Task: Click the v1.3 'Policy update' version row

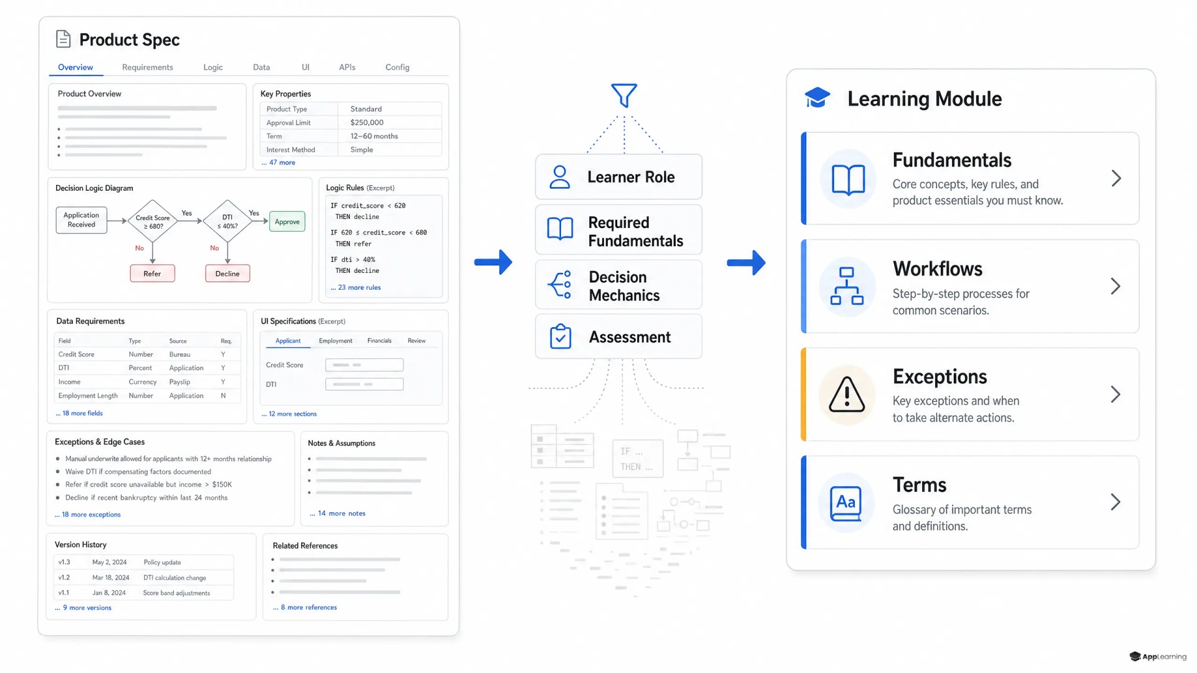Action: [x=143, y=562]
